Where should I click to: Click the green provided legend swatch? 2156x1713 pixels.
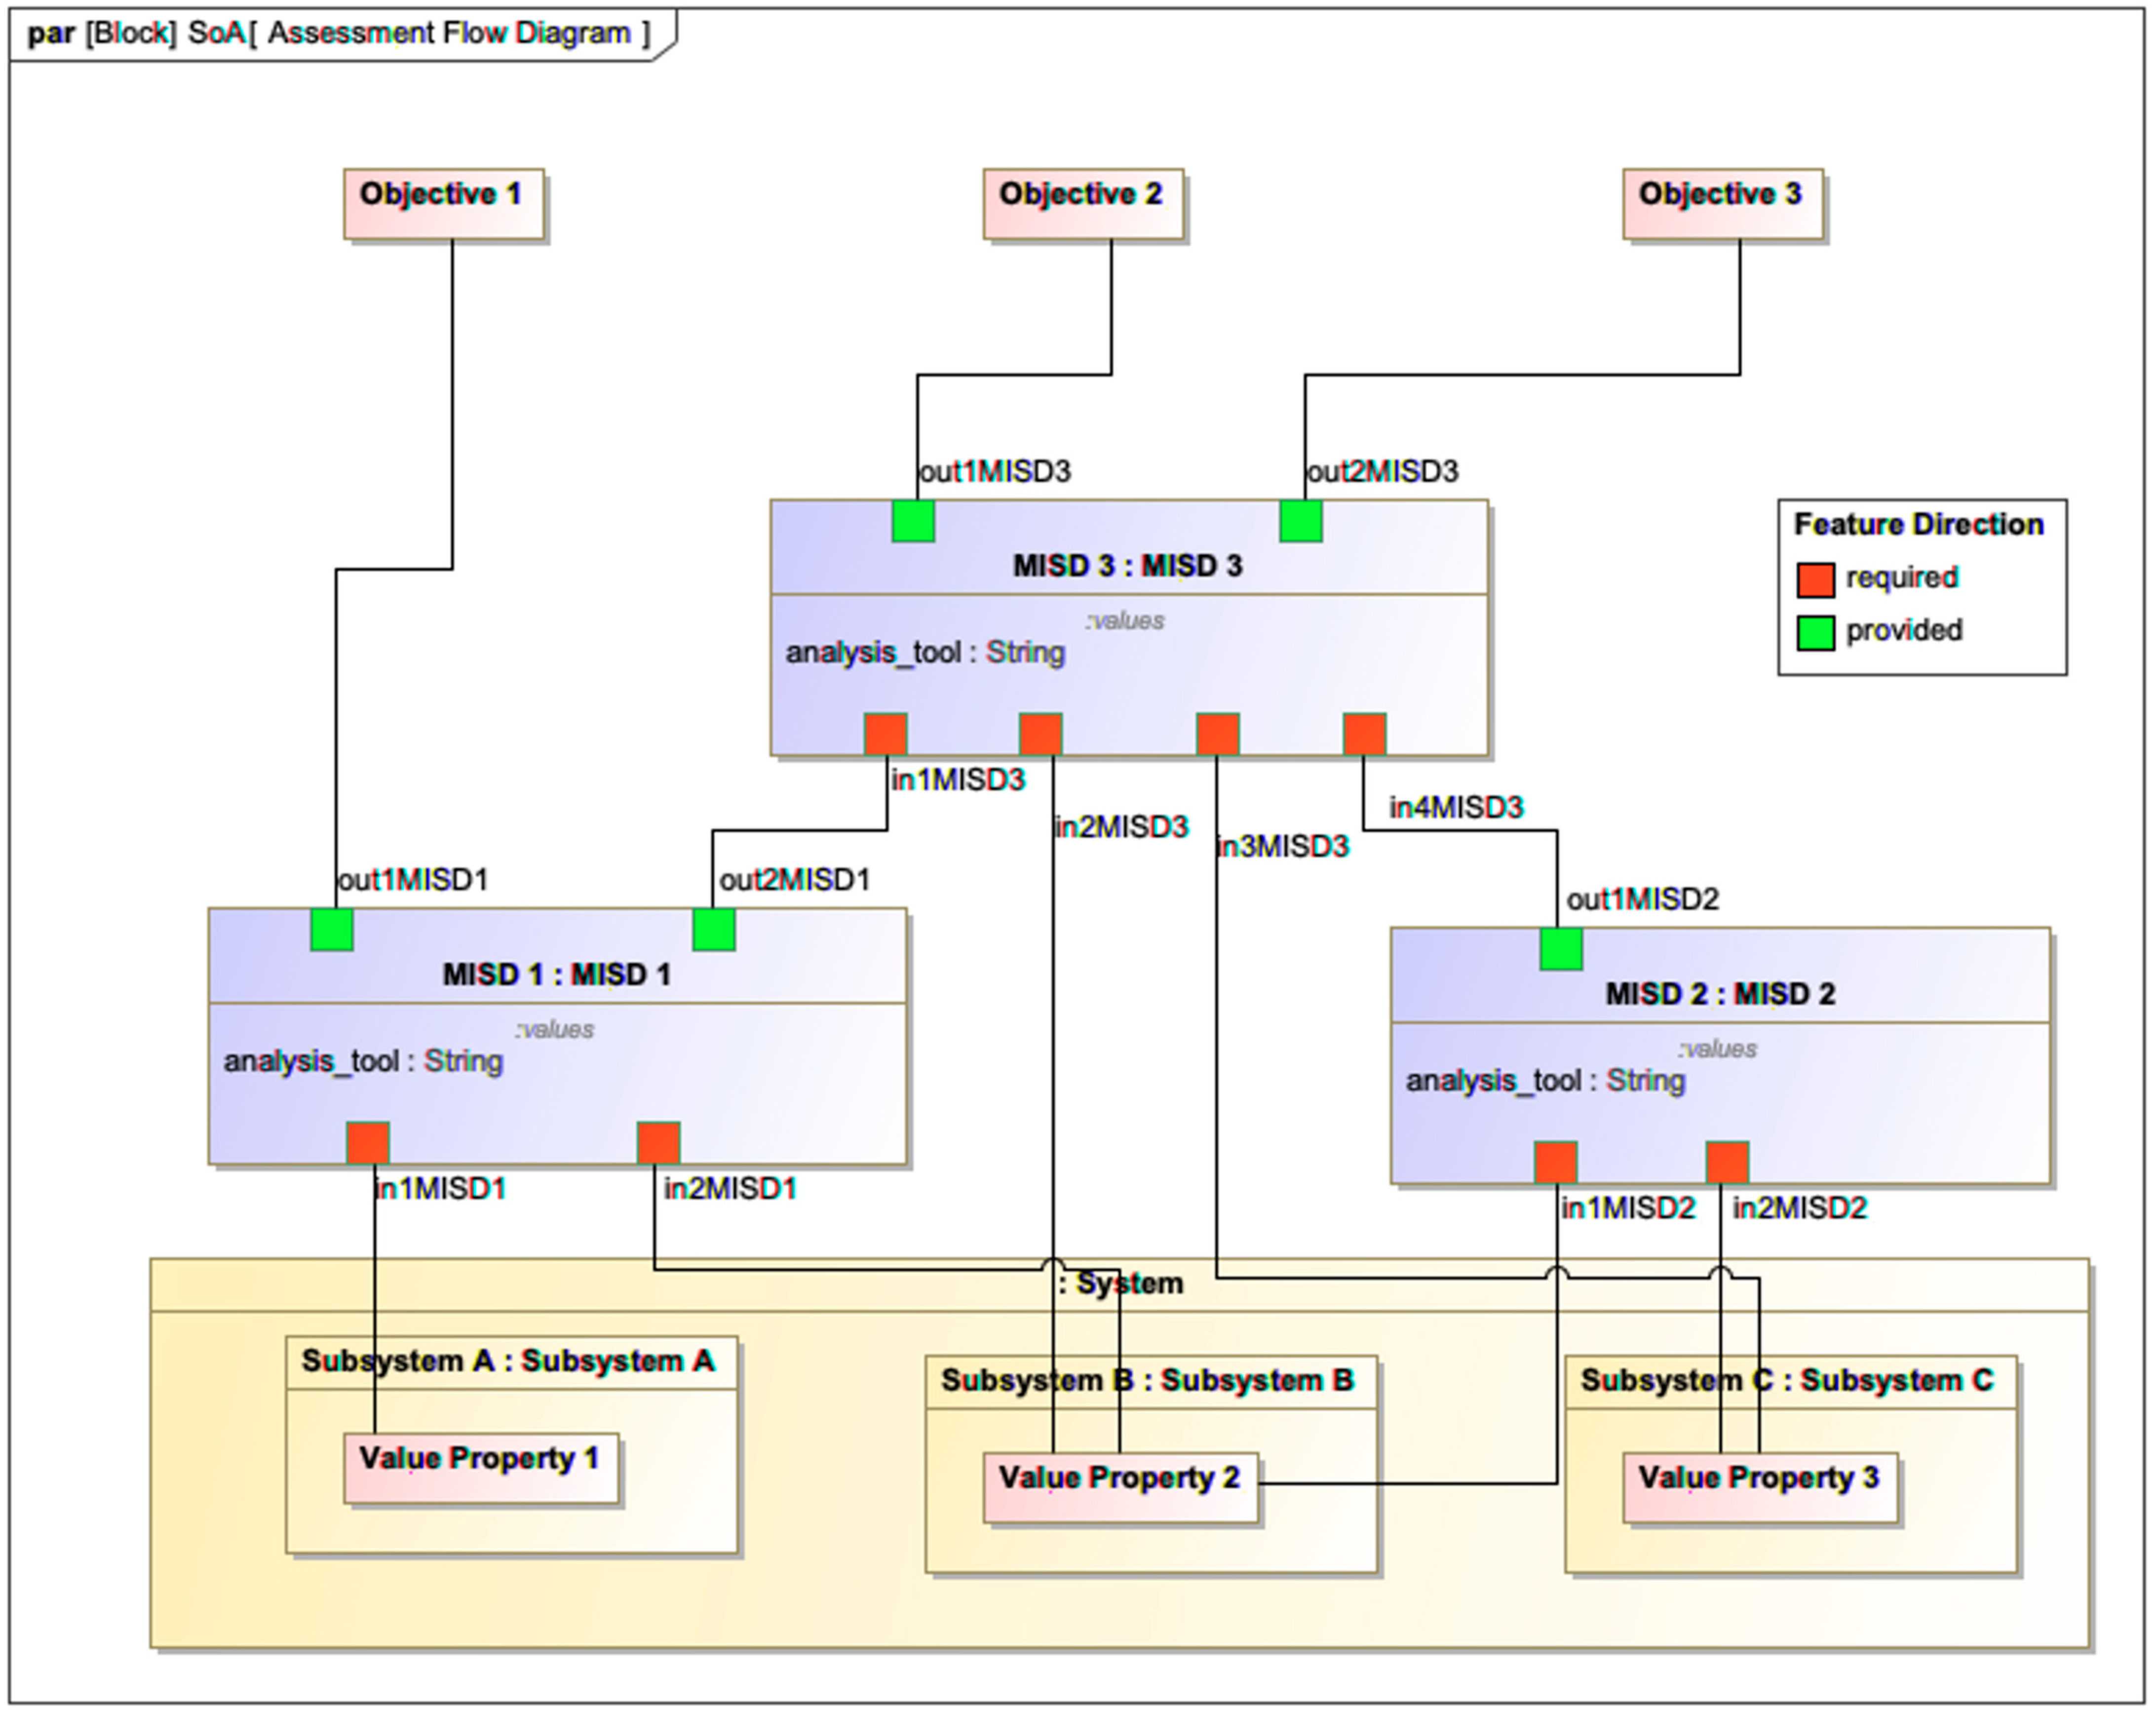coord(1815,632)
